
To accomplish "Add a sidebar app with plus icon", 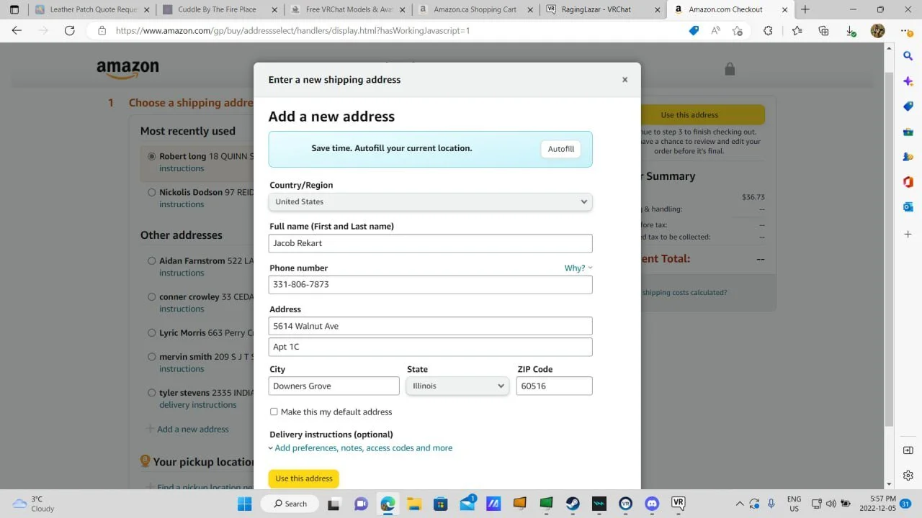I will tap(908, 234).
